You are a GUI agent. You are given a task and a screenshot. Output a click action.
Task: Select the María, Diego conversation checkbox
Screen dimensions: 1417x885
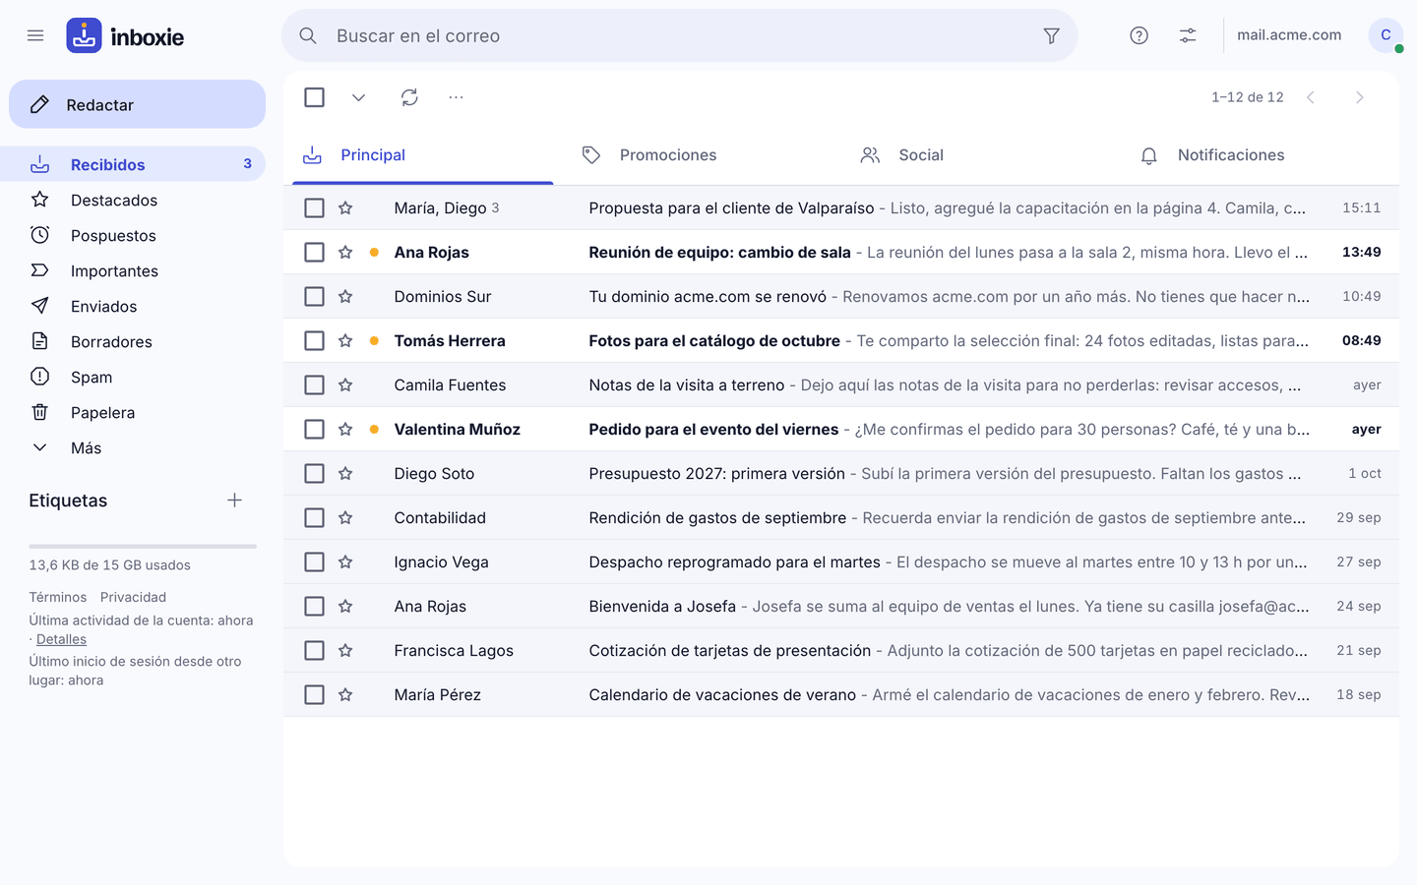314,208
